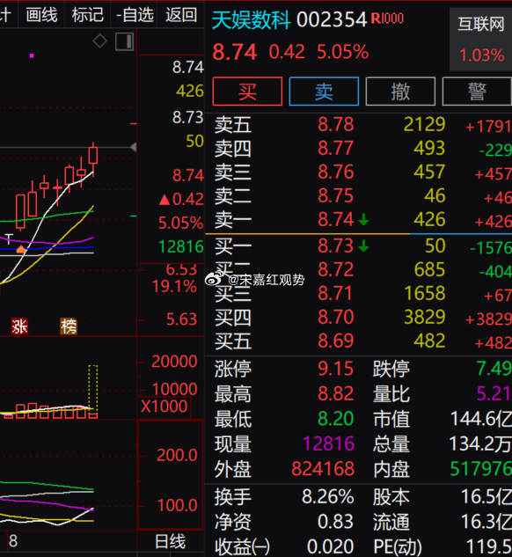Click the 涨停 limit-up price 9.15
Screen dimensions: 512x557
335,369
